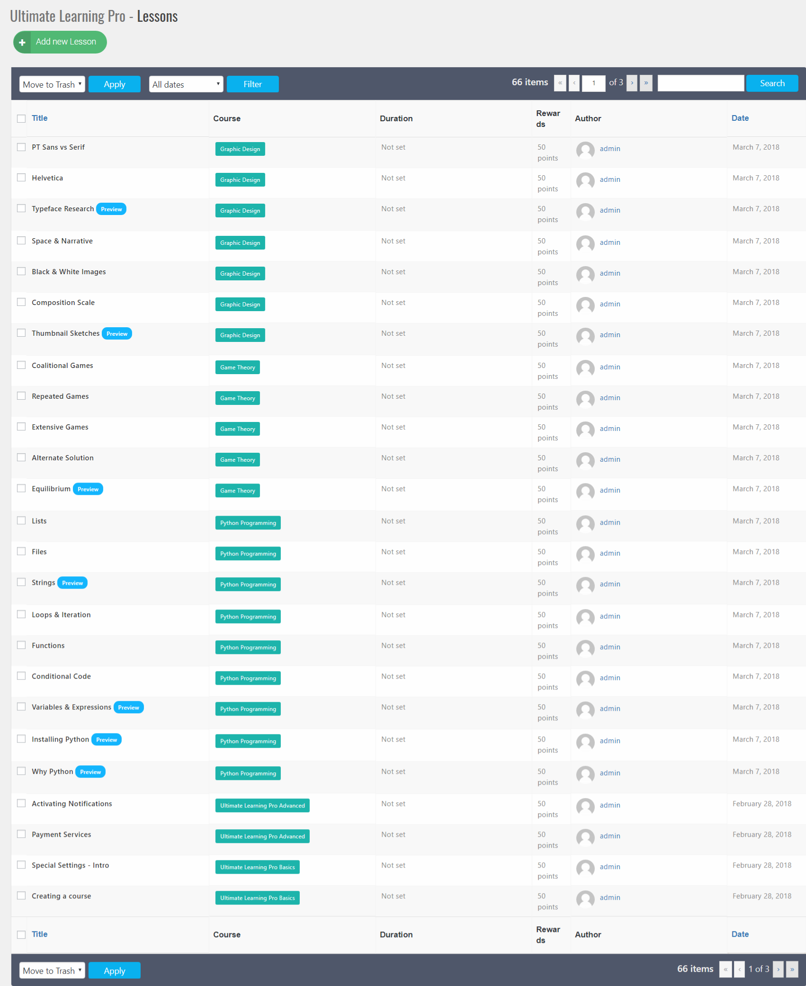Go to next page in top pagination
The image size is (806, 986).
tap(632, 83)
